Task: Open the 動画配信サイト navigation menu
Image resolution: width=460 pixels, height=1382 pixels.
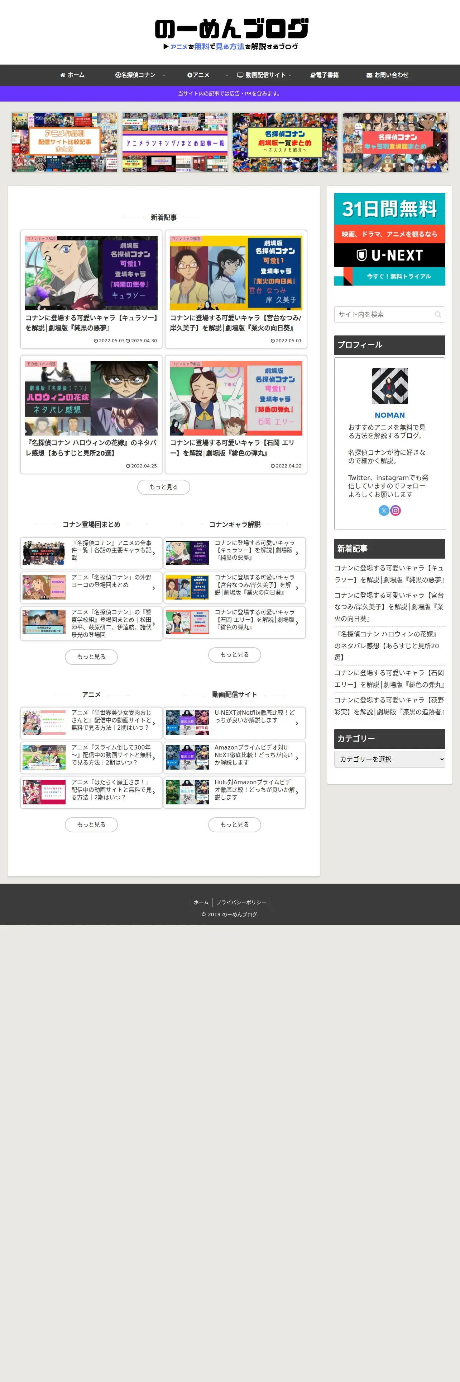Action: (261, 75)
